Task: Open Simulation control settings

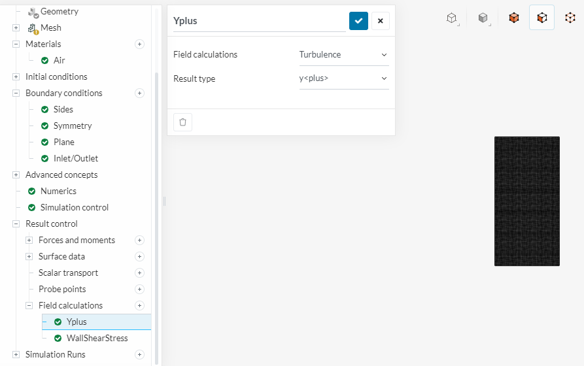Action: 74,207
